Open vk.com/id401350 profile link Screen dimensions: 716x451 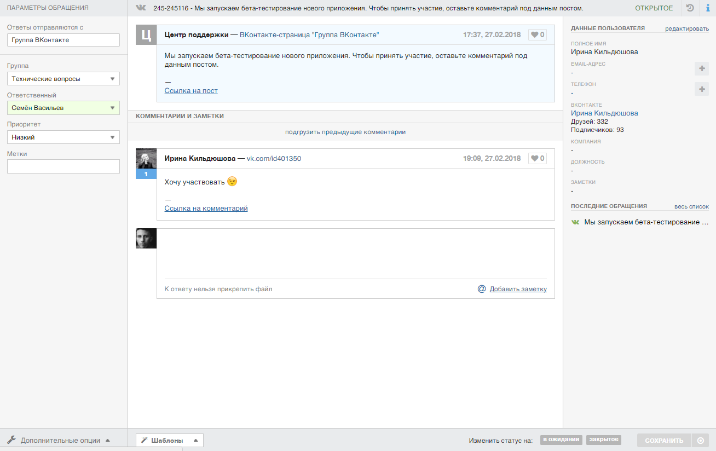tap(274, 159)
